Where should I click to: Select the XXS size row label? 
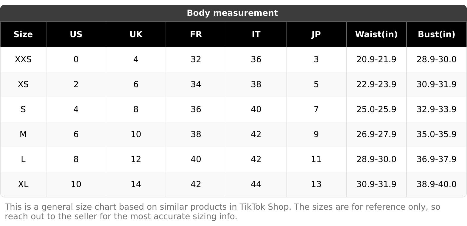click(x=23, y=59)
